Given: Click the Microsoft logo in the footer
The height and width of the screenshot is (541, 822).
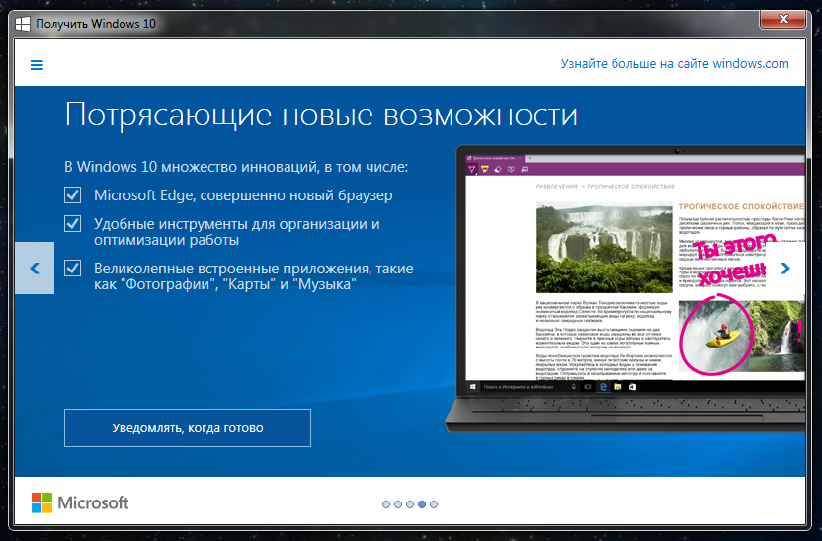Looking at the screenshot, I should (x=80, y=502).
